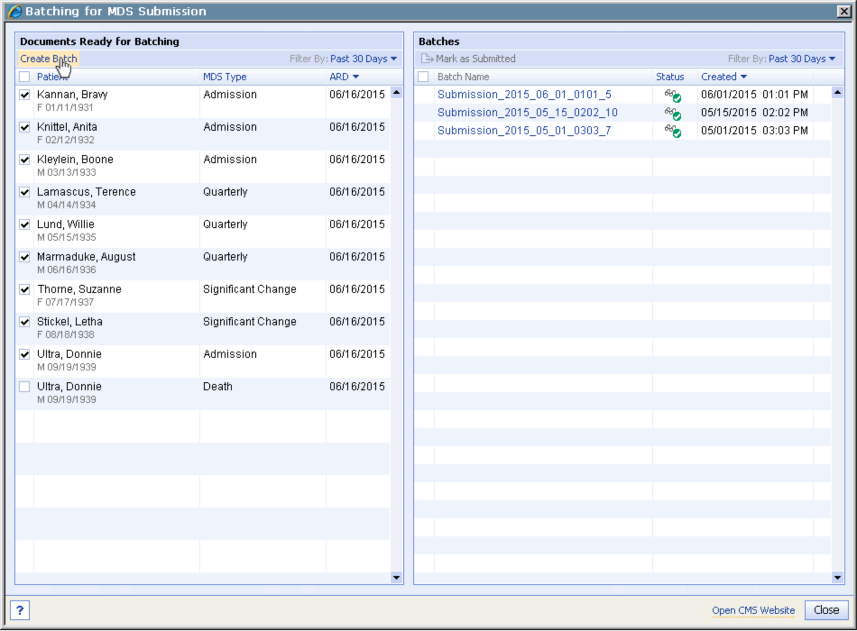857x631 pixels.
Task: Sort documents by MDS Type header
Action: click(x=225, y=77)
